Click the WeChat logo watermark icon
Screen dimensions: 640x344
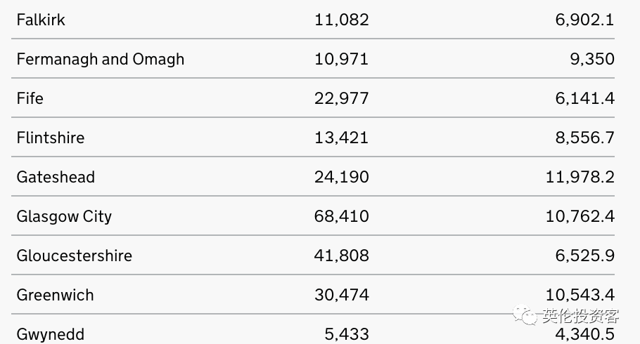tap(525, 315)
